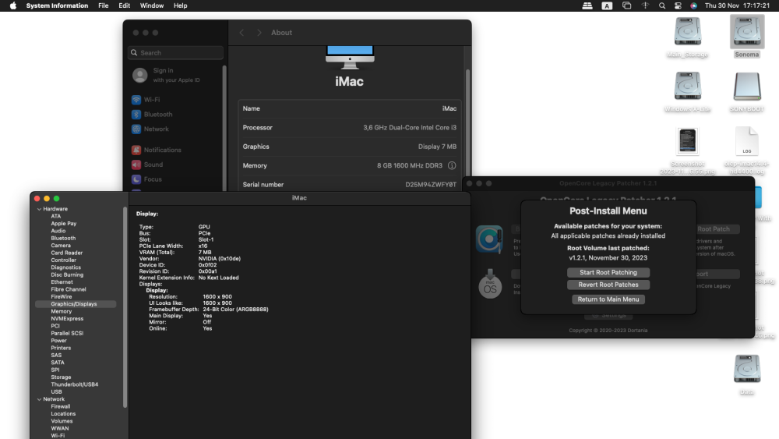The height and width of the screenshot is (439, 779).
Task: Click Return to Main Menu
Action: point(608,299)
